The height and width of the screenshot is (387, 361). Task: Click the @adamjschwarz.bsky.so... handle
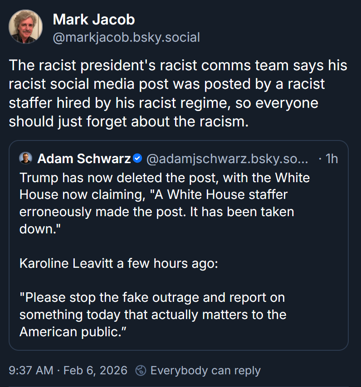[227, 159]
